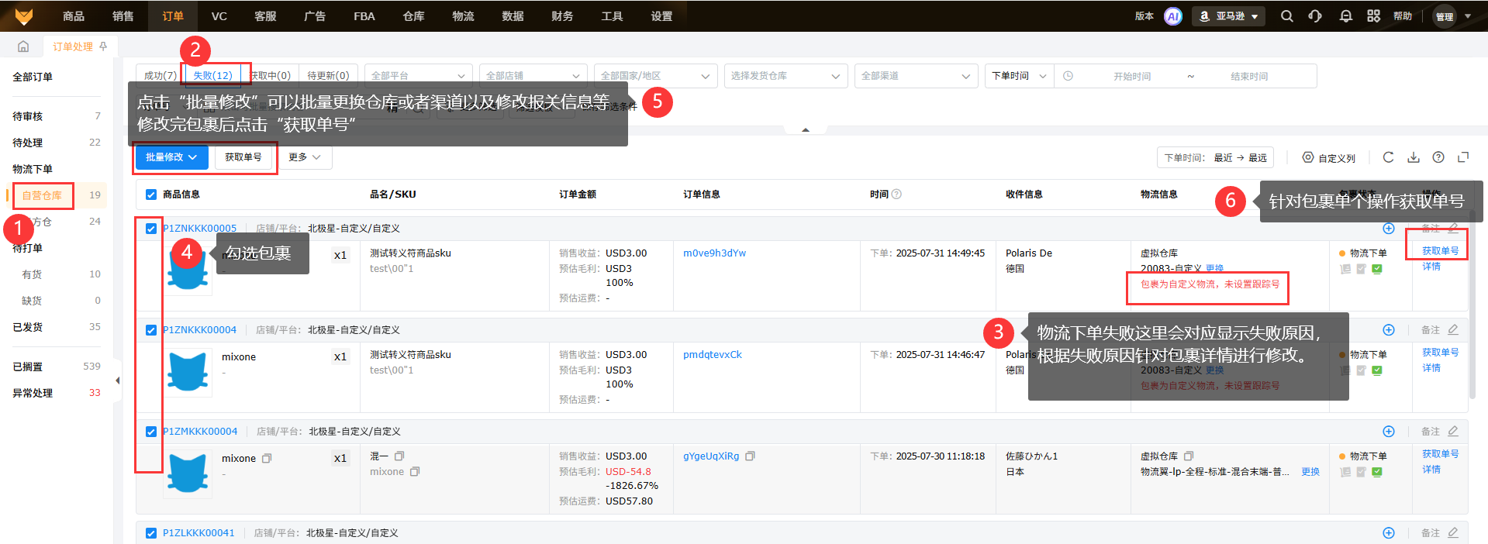The image size is (1488, 544).
Task: Open the 物流 menu in the top navigation
Action: point(463,16)
